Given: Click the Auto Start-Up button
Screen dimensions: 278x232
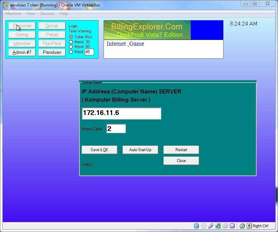Looking at the screenshot, I should coord(140,150).
